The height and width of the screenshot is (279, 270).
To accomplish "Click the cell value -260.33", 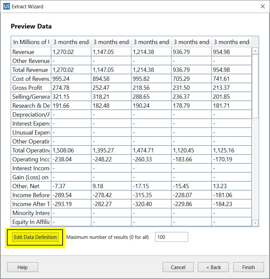I will 151,159.
